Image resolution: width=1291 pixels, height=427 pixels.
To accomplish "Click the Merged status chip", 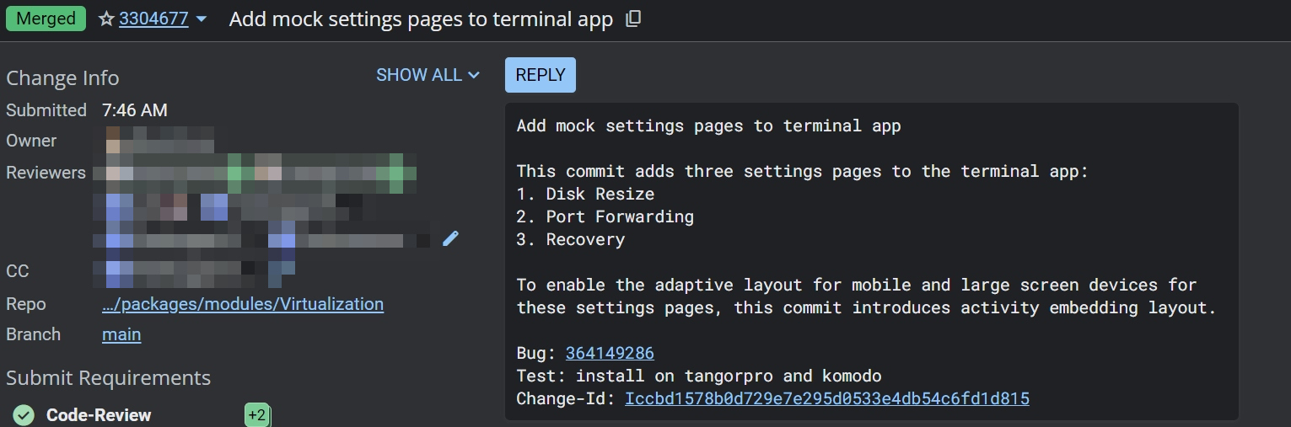I will (x=46, y=19).
